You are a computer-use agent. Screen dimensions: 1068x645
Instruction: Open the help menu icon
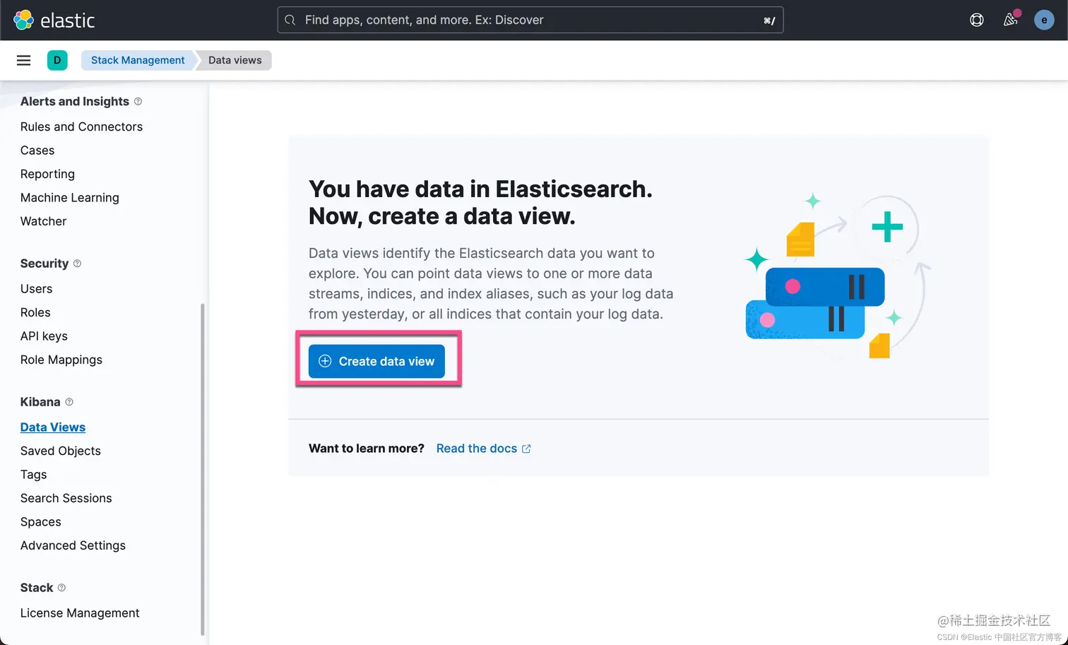(977, 20)
